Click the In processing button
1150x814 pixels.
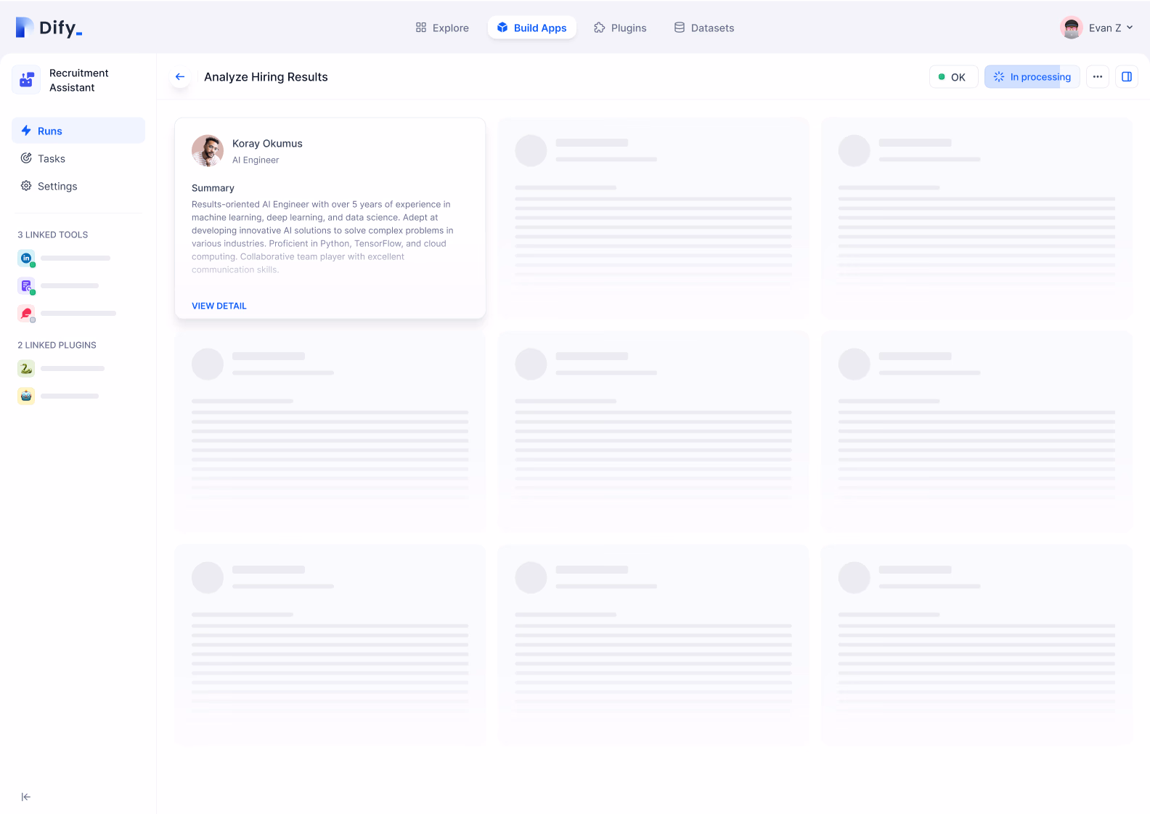[1032, 77]
